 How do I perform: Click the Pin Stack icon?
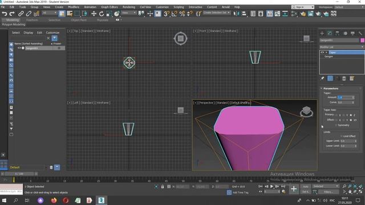coord(322,79)
